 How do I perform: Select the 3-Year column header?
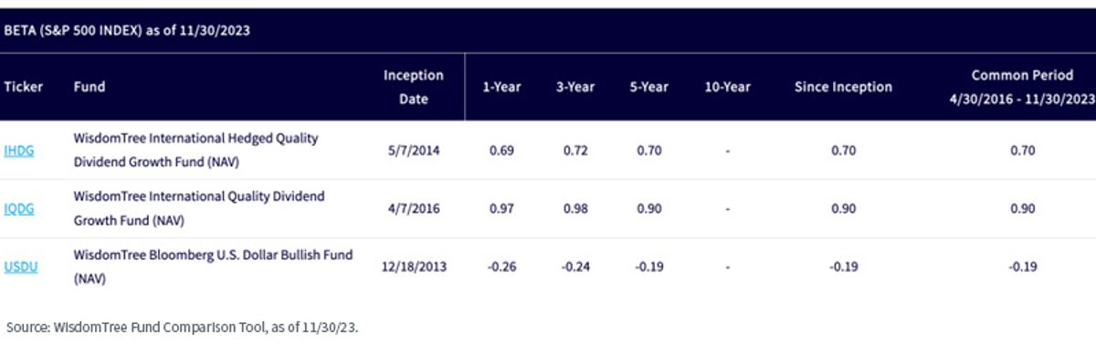point(575,88)
